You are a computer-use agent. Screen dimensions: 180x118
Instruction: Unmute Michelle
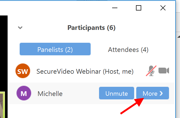(x=116, y=93)
